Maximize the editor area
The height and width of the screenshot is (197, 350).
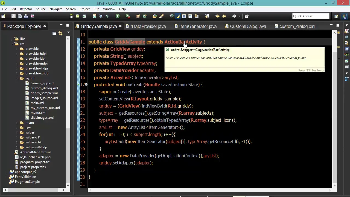[x=337, y=25]
